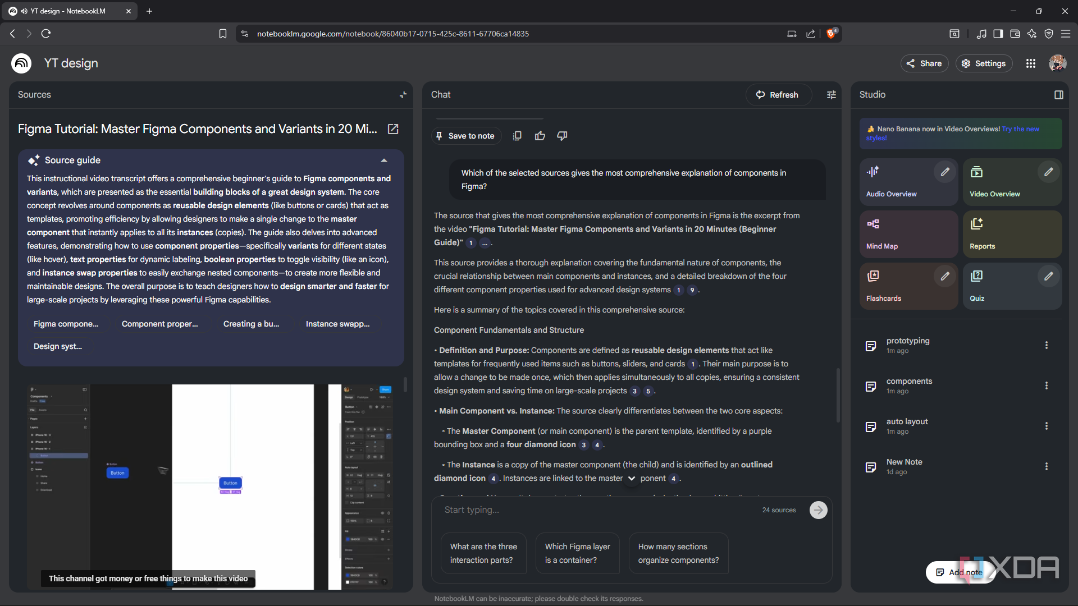This screenshot has width=1078, height=606.
Task: Expand the '...' more citations chip
Action: (485, 243)
